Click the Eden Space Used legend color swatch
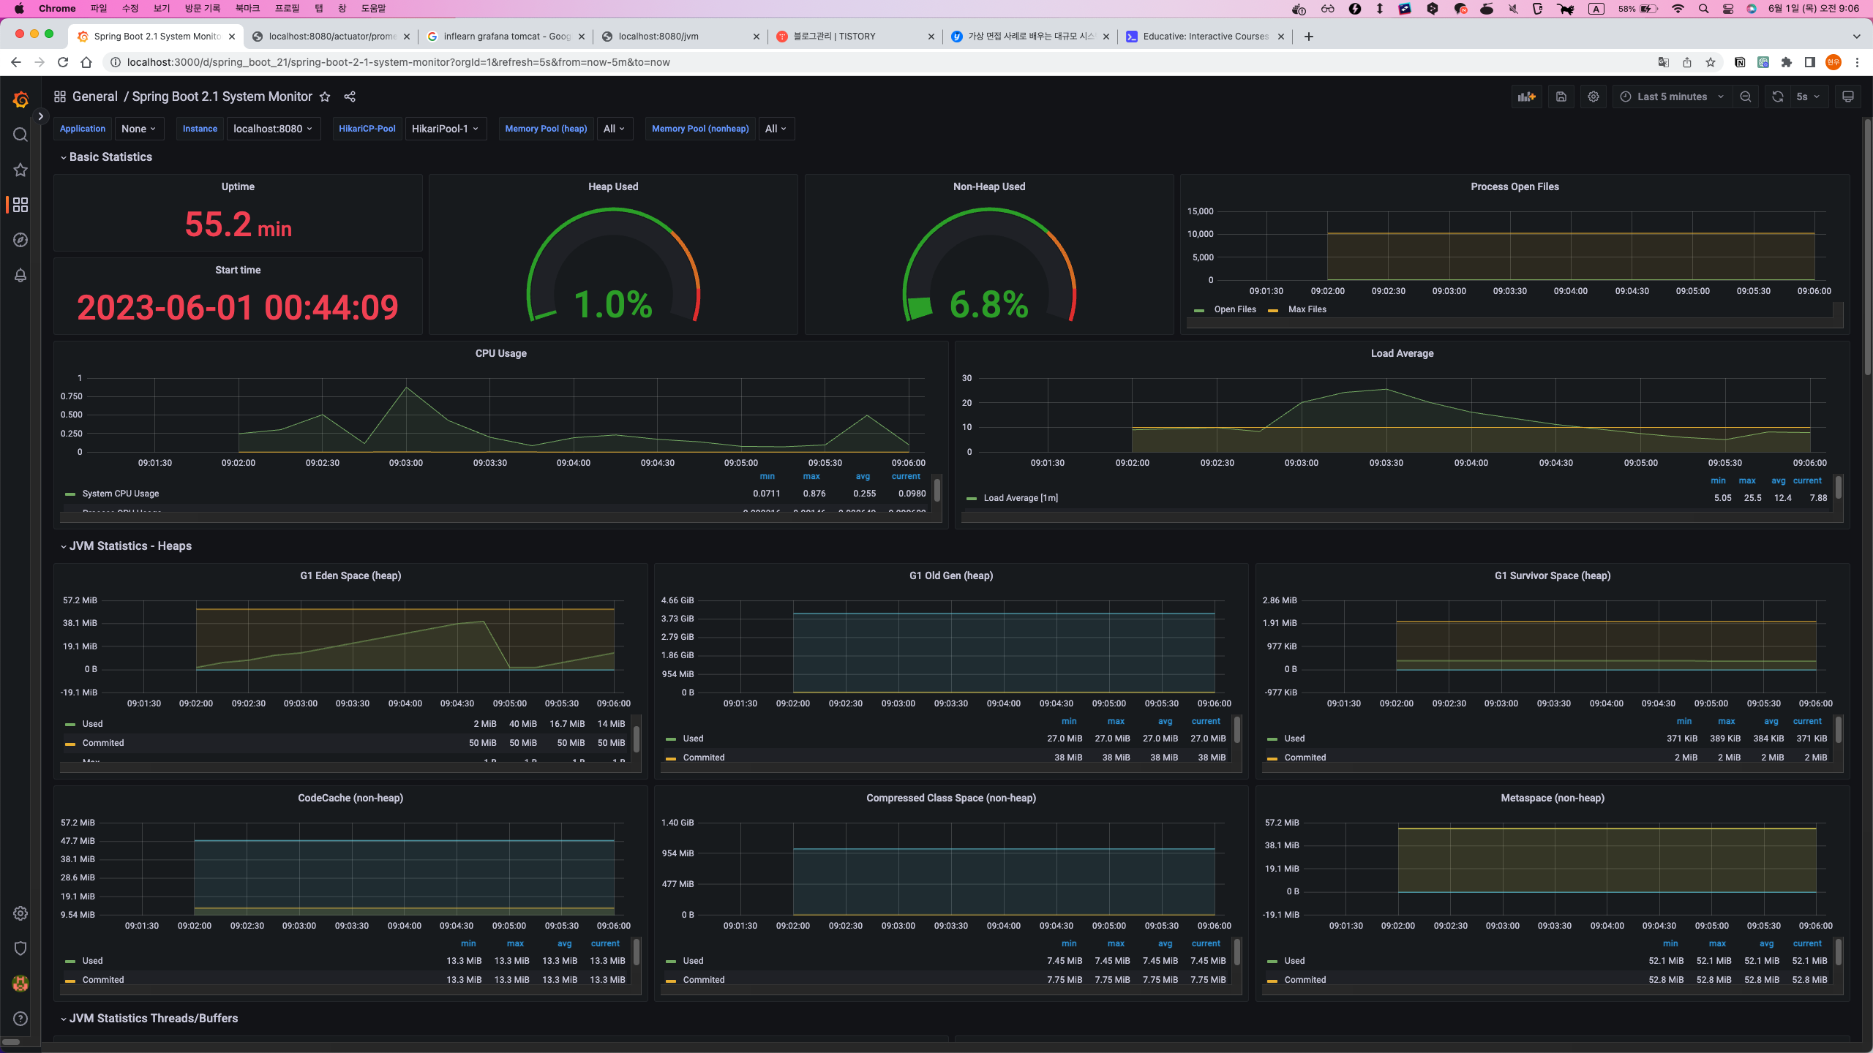Viewport: 1873px width, 1053px height. pos(70,724)
